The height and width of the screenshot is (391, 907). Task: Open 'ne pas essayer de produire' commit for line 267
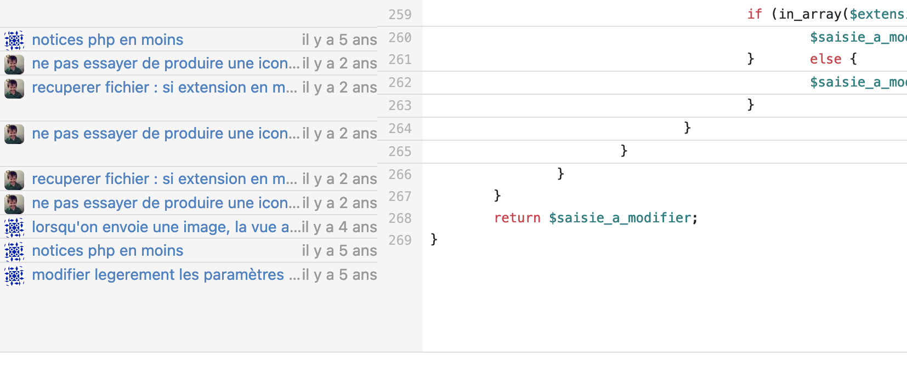(166, 203)
